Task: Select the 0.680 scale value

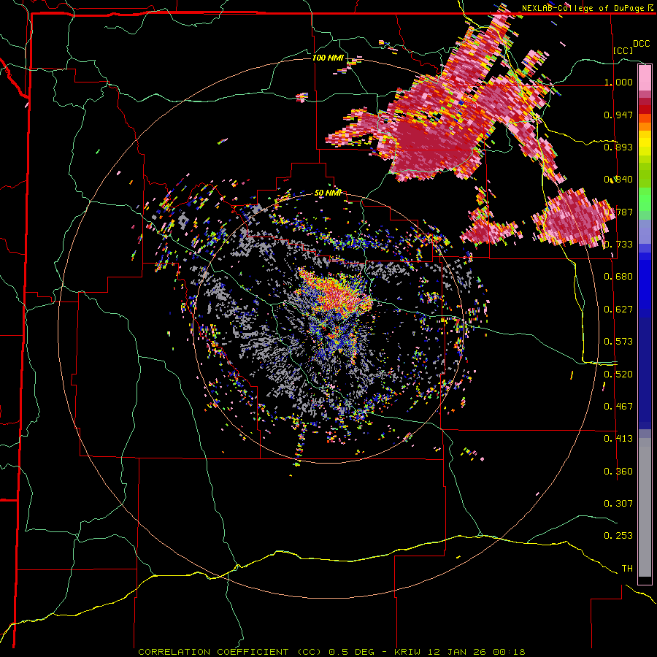Action: tap(618, 277)
